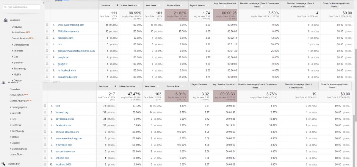Expand the Benchmarking section in sidebar
The height and width of the screenshot is (167, 357).
[19, 149]
